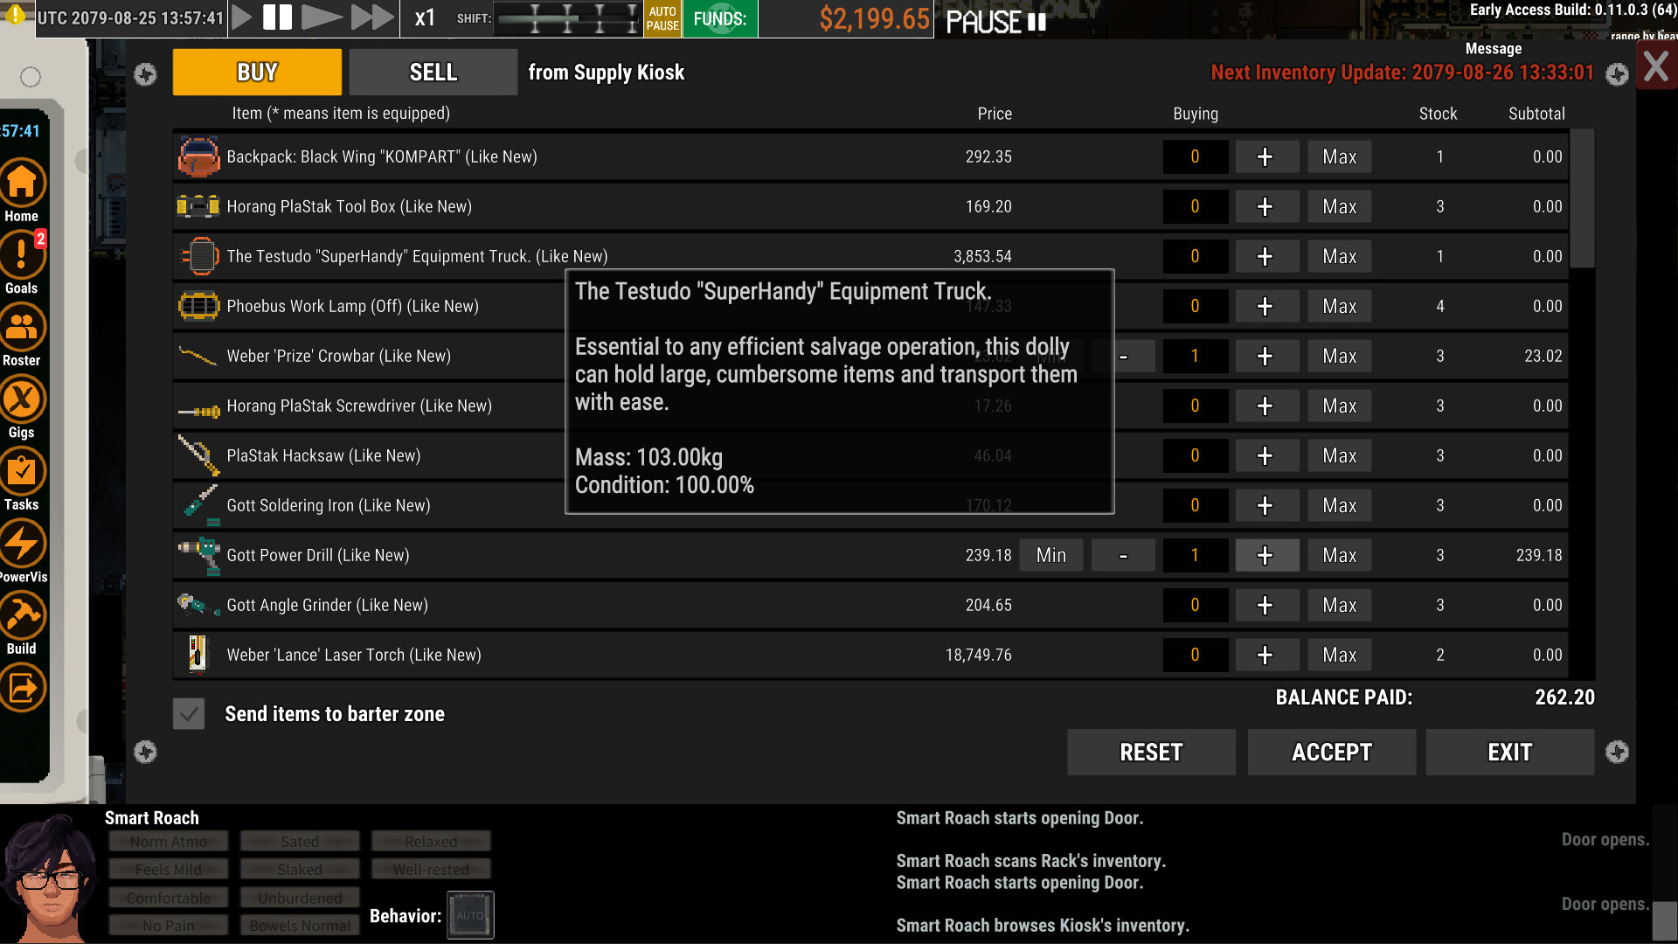Click the Horang PlaStak Tool Box icon
Screen dimensions: 1678x944
(198, 206)
